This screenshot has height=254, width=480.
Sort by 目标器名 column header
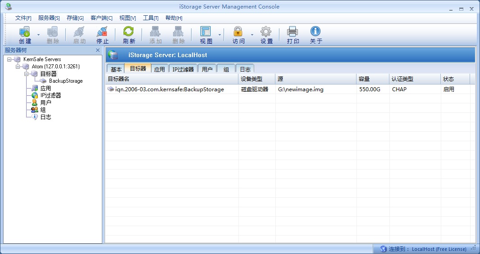pyautogui.click(x=172, y=79)
